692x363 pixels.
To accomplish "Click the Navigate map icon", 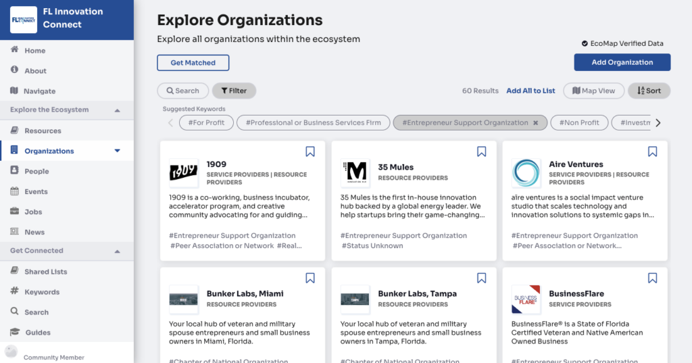I will tap(14, 90).
